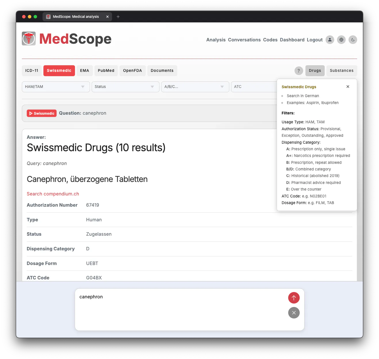Image resolution: width=379 pixels, height=359 pixels.
Task: Close the Swissmedic Drugs help popup
Action: (x=348, y=87)
